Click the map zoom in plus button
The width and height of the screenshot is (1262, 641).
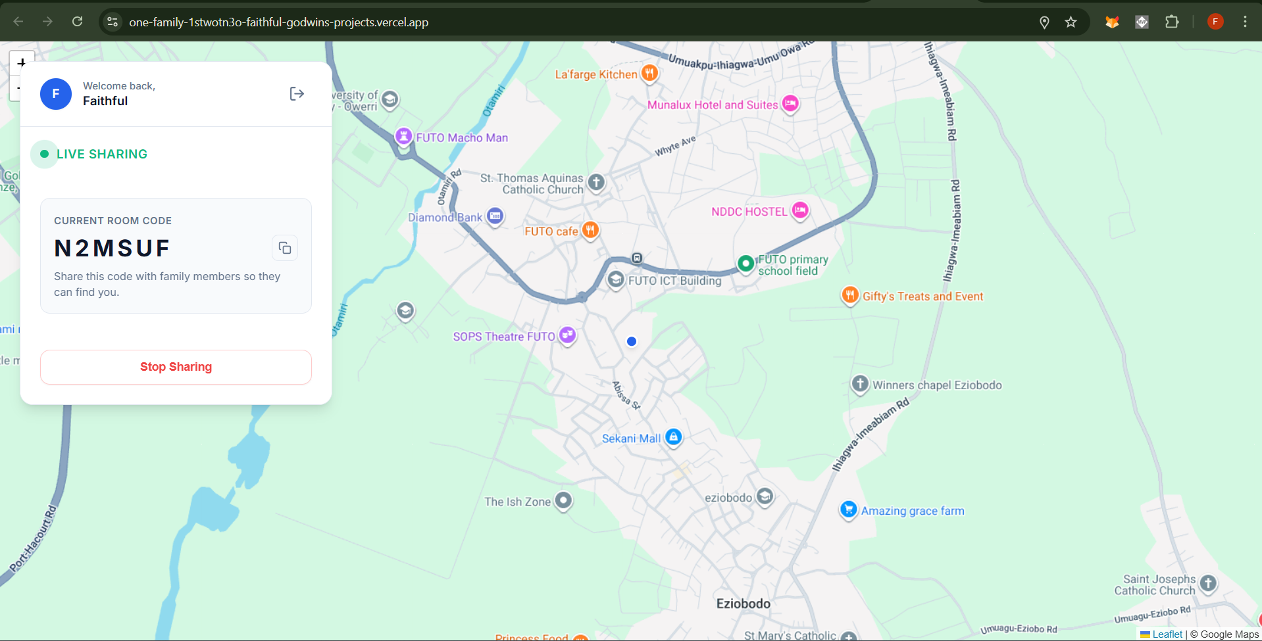coord(22,63)
